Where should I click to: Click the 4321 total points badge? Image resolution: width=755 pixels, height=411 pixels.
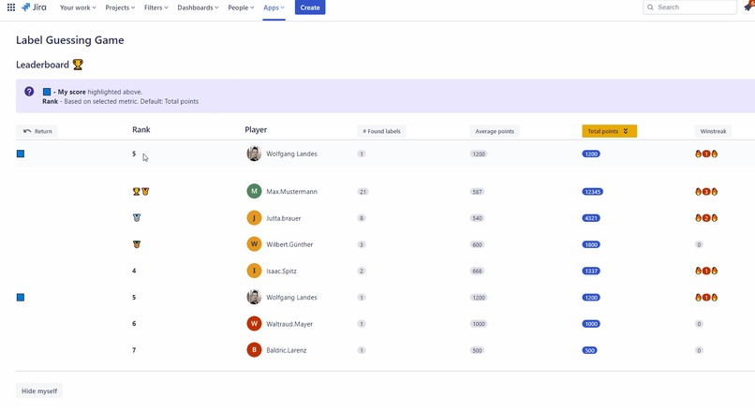point(591,218)
